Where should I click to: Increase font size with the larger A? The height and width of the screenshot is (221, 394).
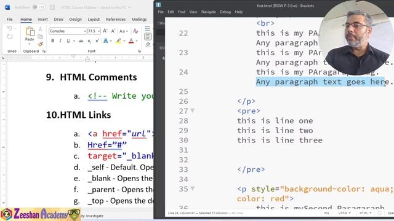[105, 31]
